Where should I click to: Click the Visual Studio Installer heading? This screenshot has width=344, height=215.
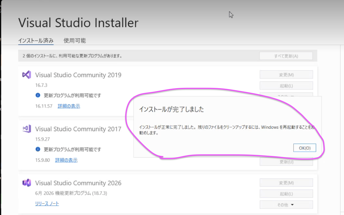click(78, 23)
